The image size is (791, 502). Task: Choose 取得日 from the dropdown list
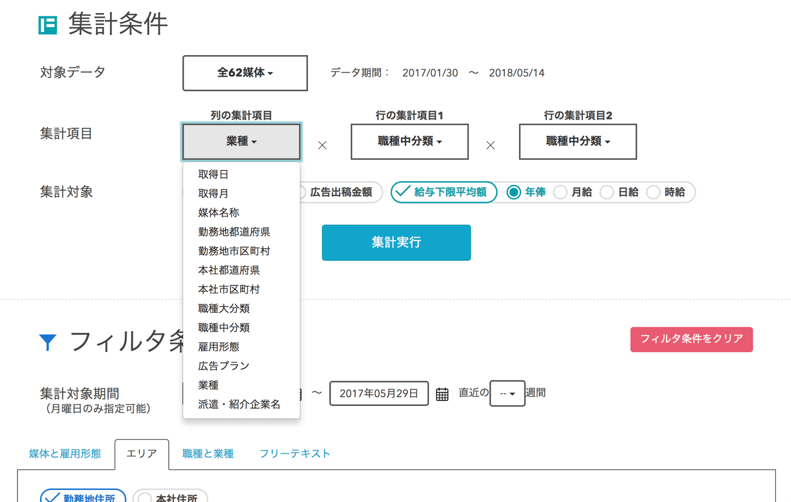(x=241, y=175)
